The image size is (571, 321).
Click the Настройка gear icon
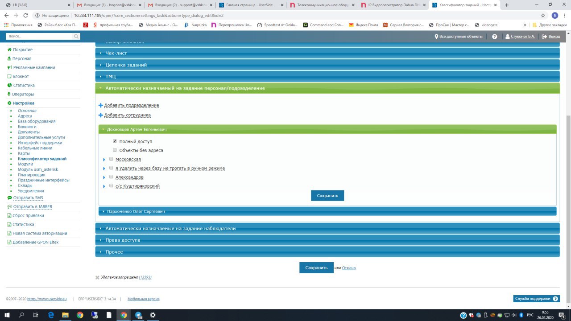pyautogui.click(x=9, y=103)
